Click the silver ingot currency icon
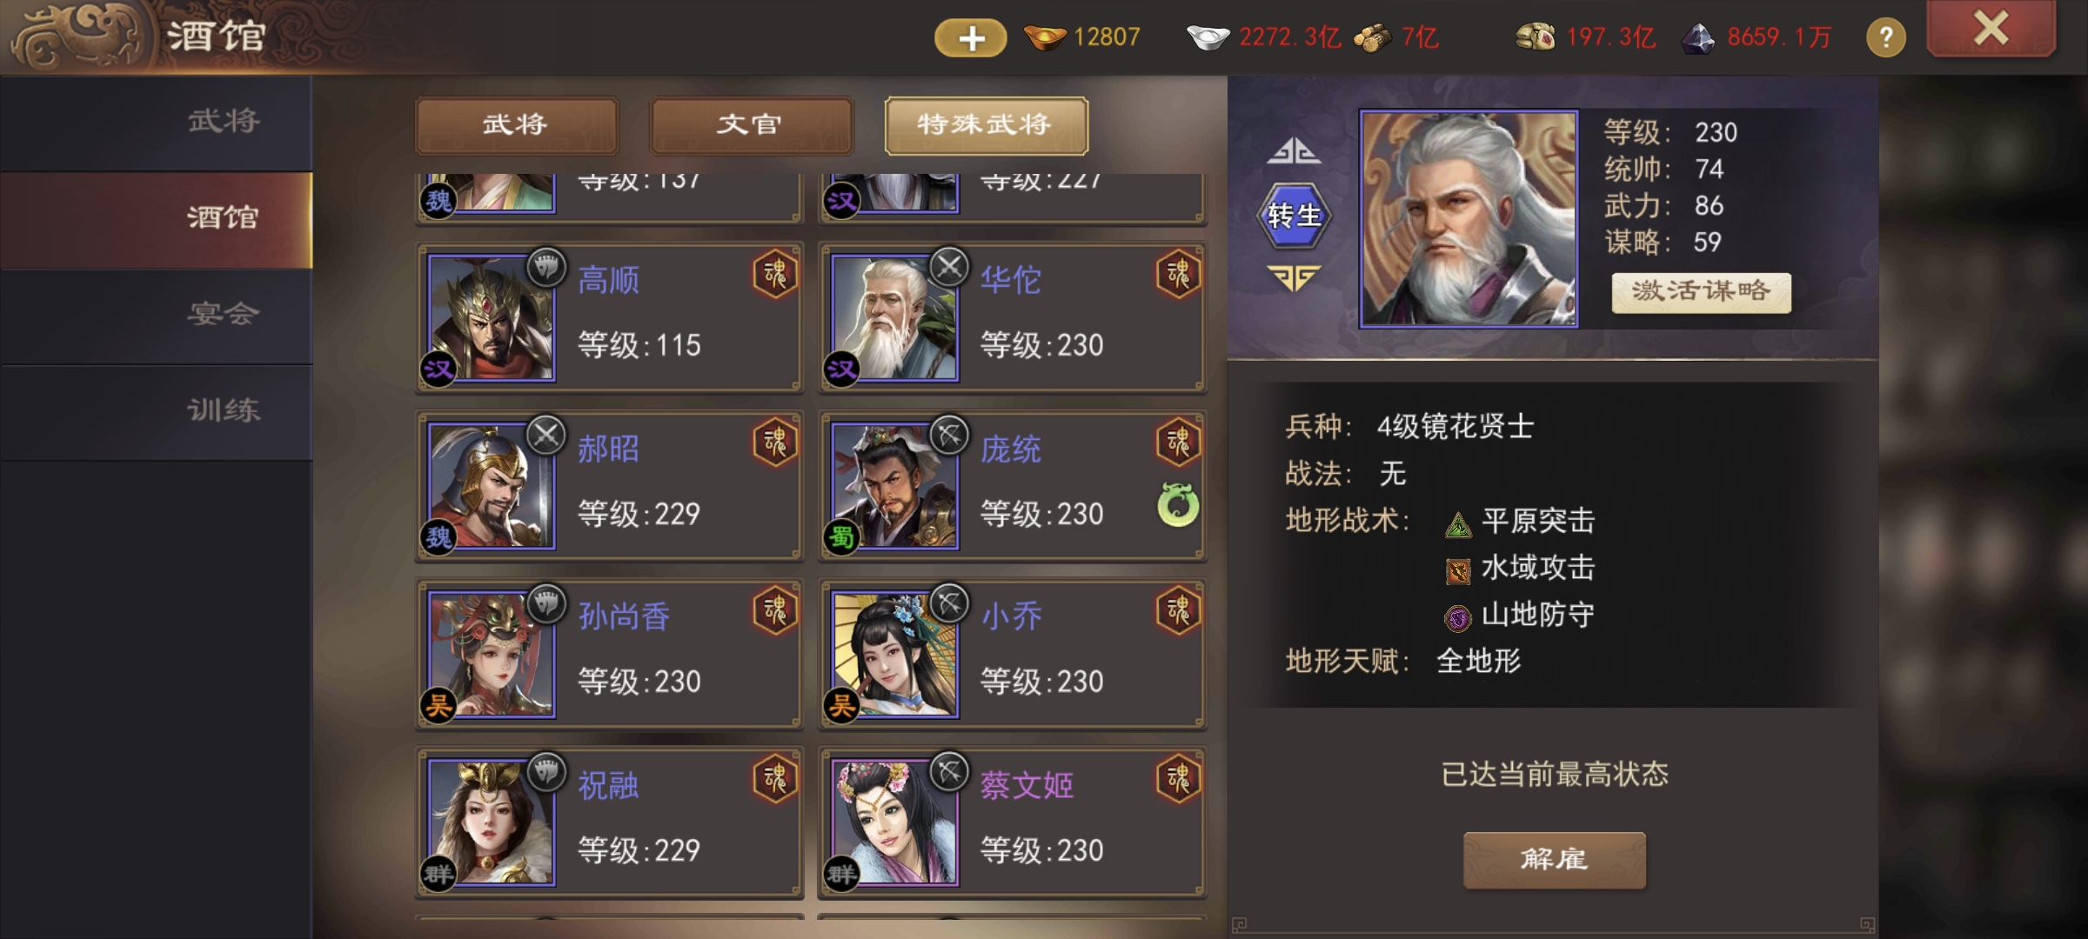This screenshot has width=2088, height=939. 1208,37
